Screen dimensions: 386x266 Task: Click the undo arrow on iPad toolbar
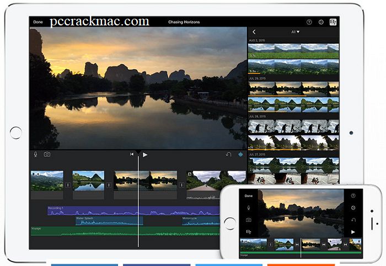point(228,155)
